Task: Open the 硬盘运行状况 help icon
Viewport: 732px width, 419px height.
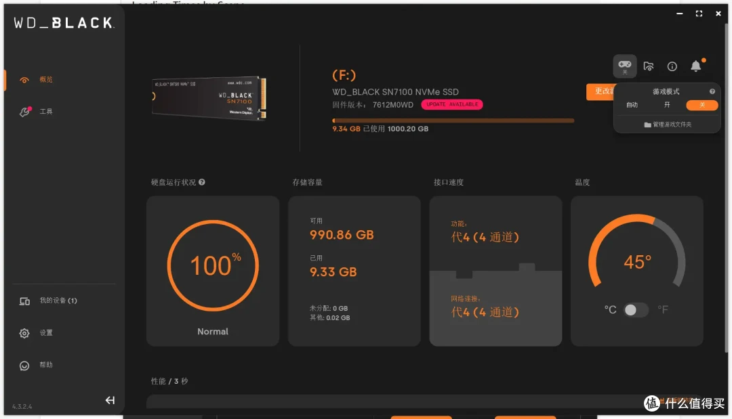Action: (x=202, y=182)
